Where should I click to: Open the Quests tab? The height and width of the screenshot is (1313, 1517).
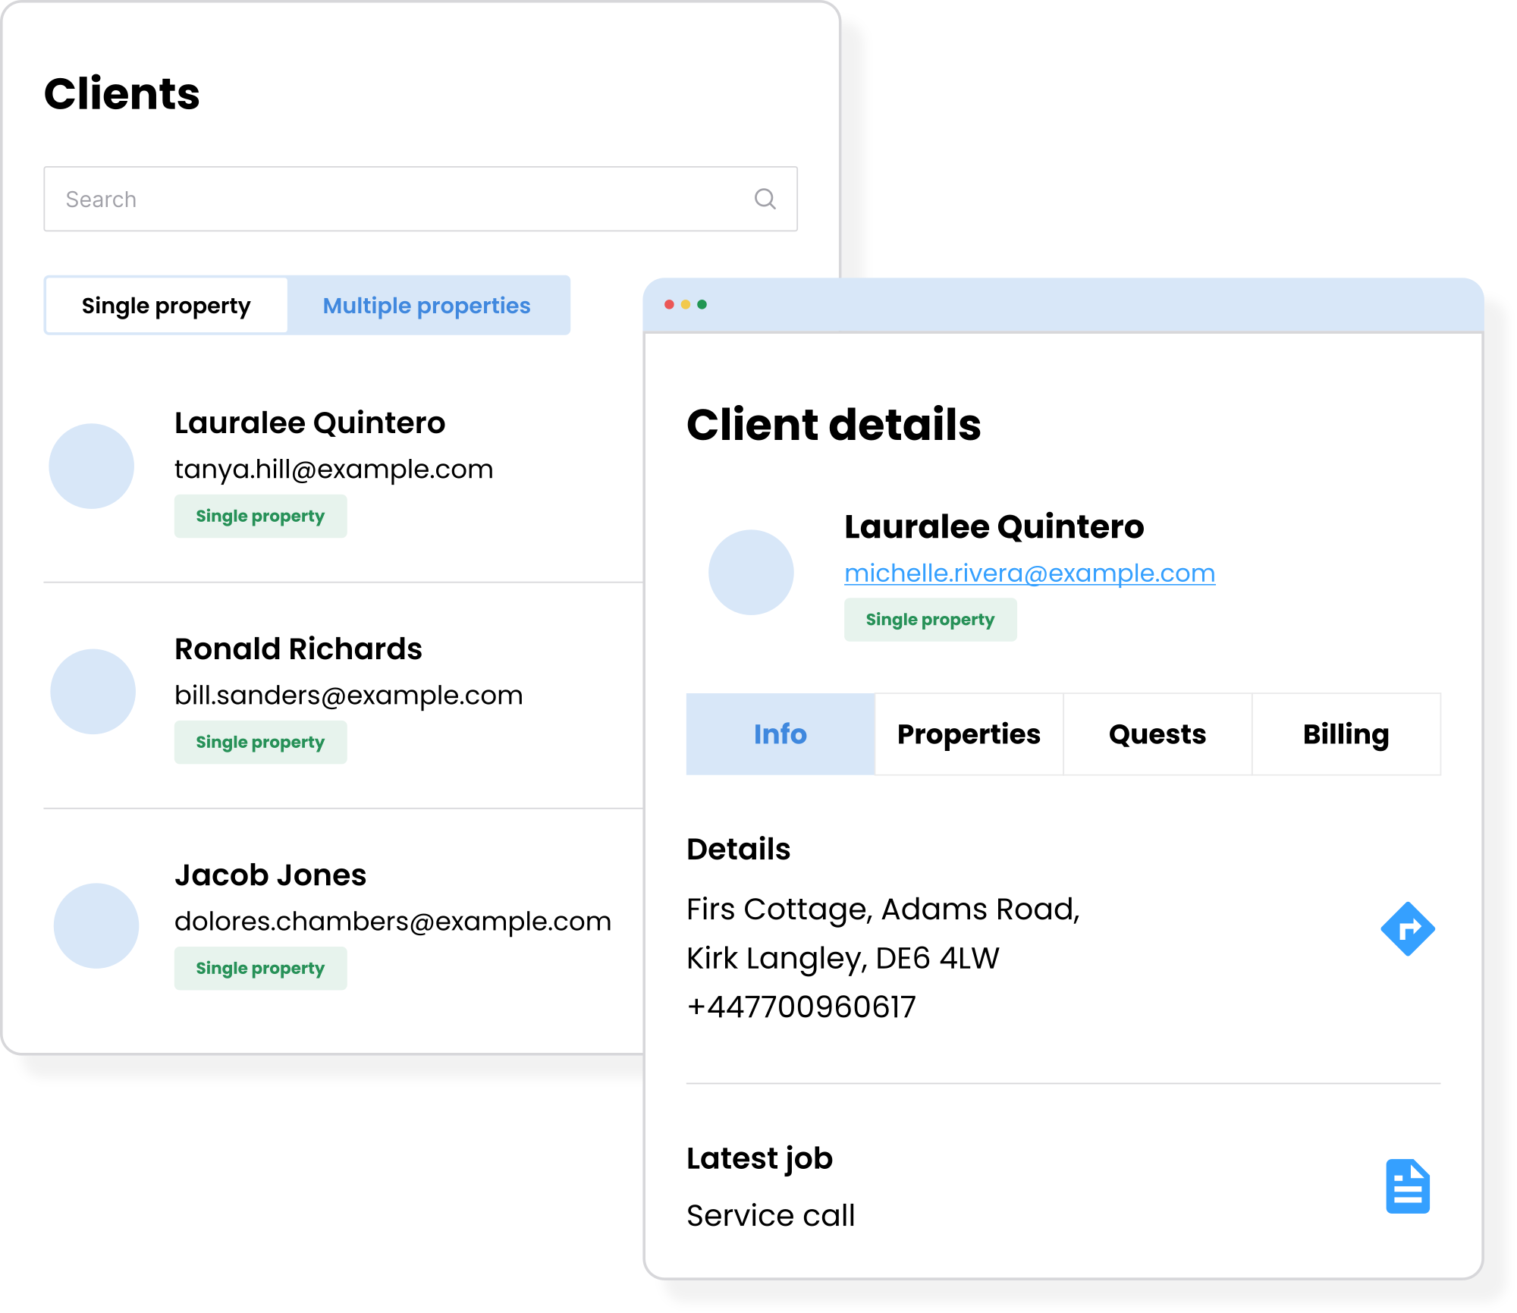coord(1157,734)
